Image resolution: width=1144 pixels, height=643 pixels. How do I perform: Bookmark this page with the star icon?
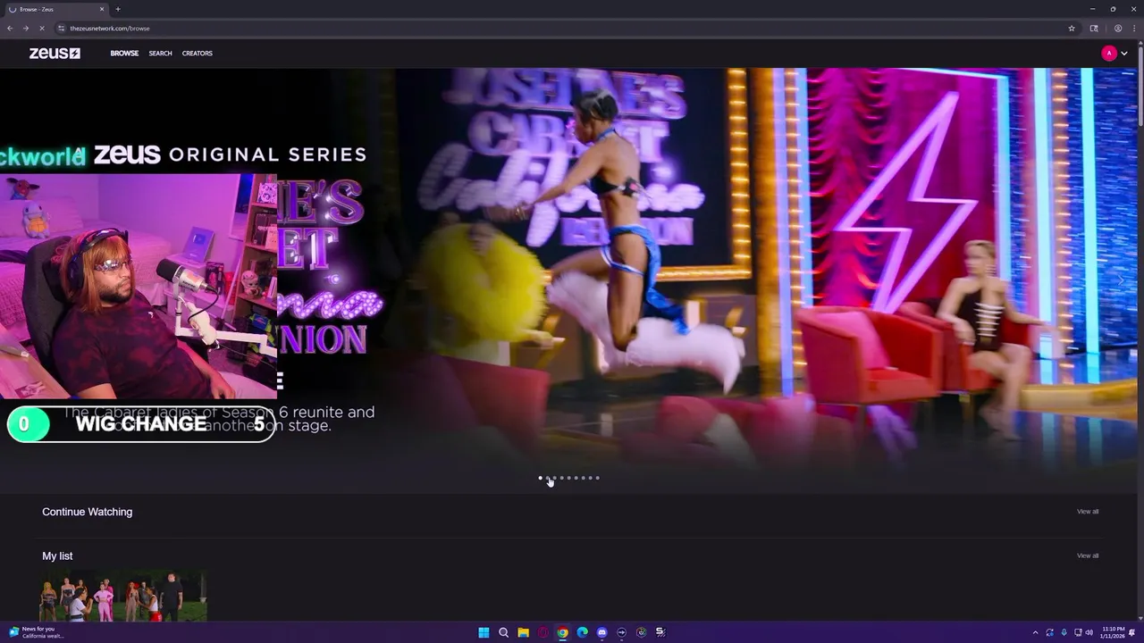[1072, 29]
